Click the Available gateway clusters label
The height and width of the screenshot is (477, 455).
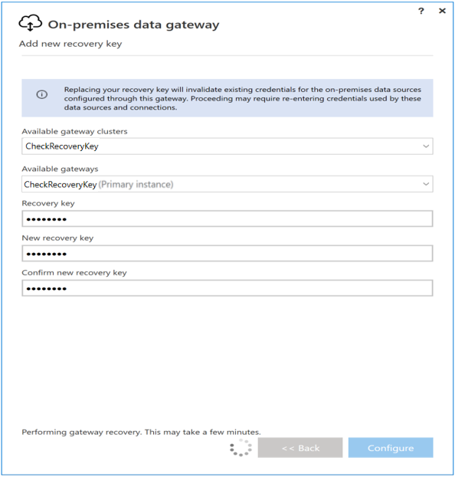pos(74,131)
